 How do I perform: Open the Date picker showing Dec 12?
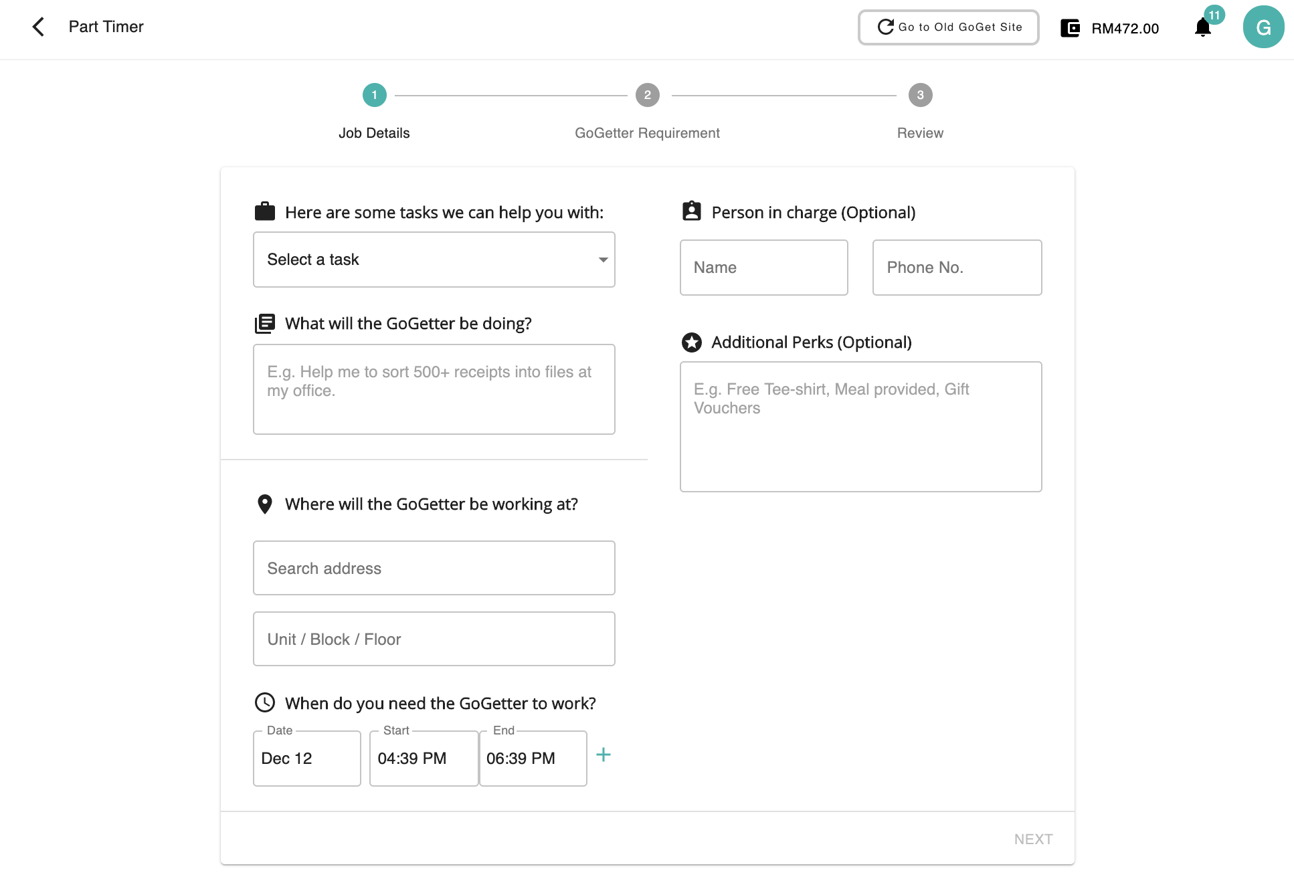click(x=306, y=759)
